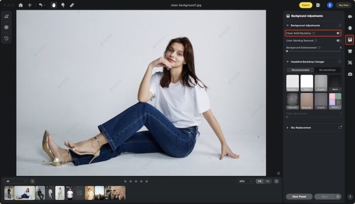
Task: Click the yellow Export button
Action: 306,5
